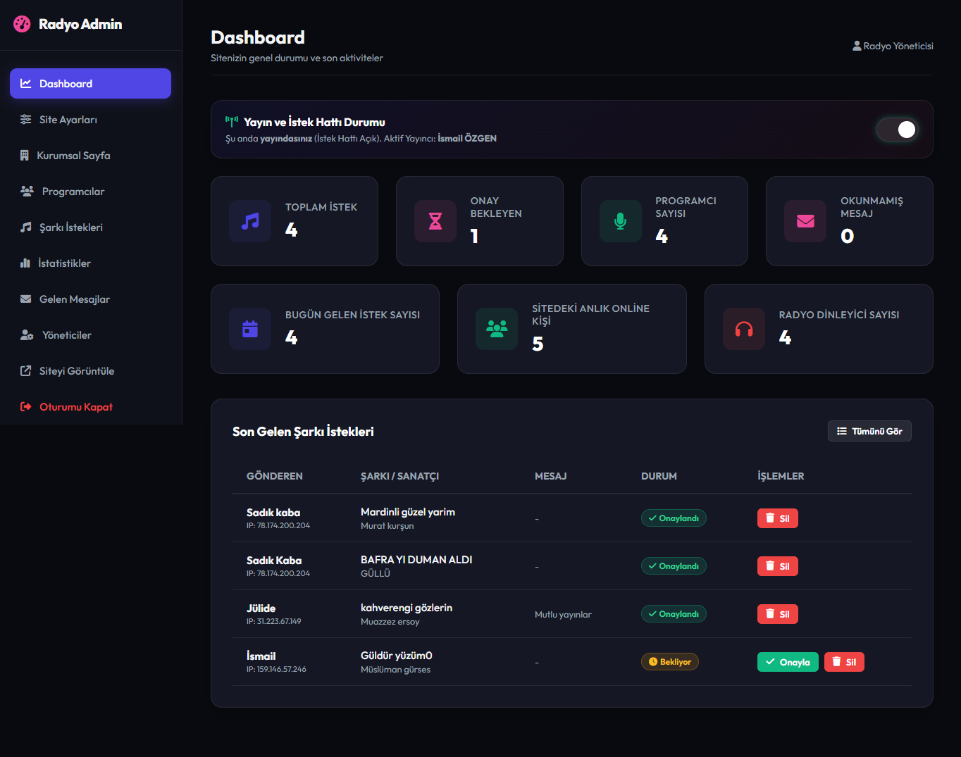961x757 pixels.
Task: Click the Mutlu yayınlar message text
Action: click(563, 615)
